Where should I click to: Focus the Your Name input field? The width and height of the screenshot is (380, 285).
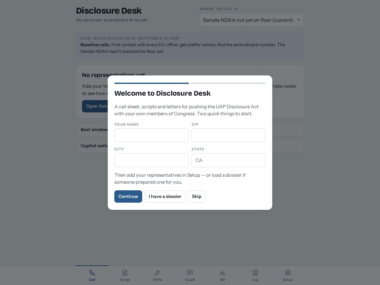(151, 135)
